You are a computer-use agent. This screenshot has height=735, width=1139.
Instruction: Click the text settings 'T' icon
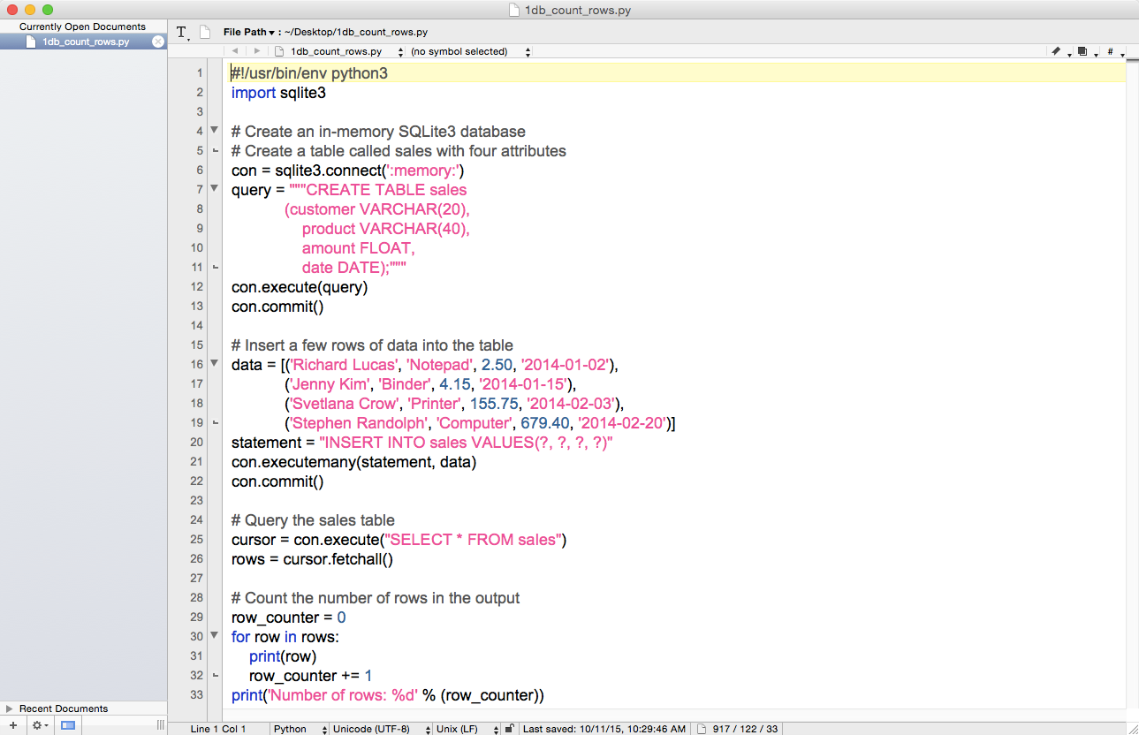pos(182,32)
